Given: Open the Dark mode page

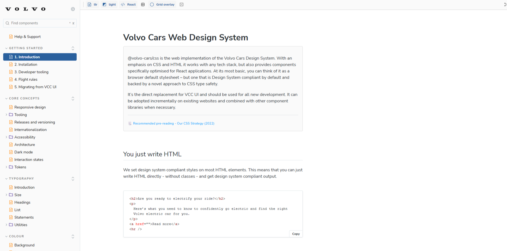Looking at the screenshot, I should point(23,152).
